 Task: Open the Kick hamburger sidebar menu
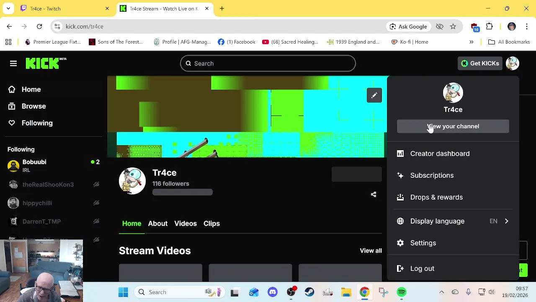(13, 63)
